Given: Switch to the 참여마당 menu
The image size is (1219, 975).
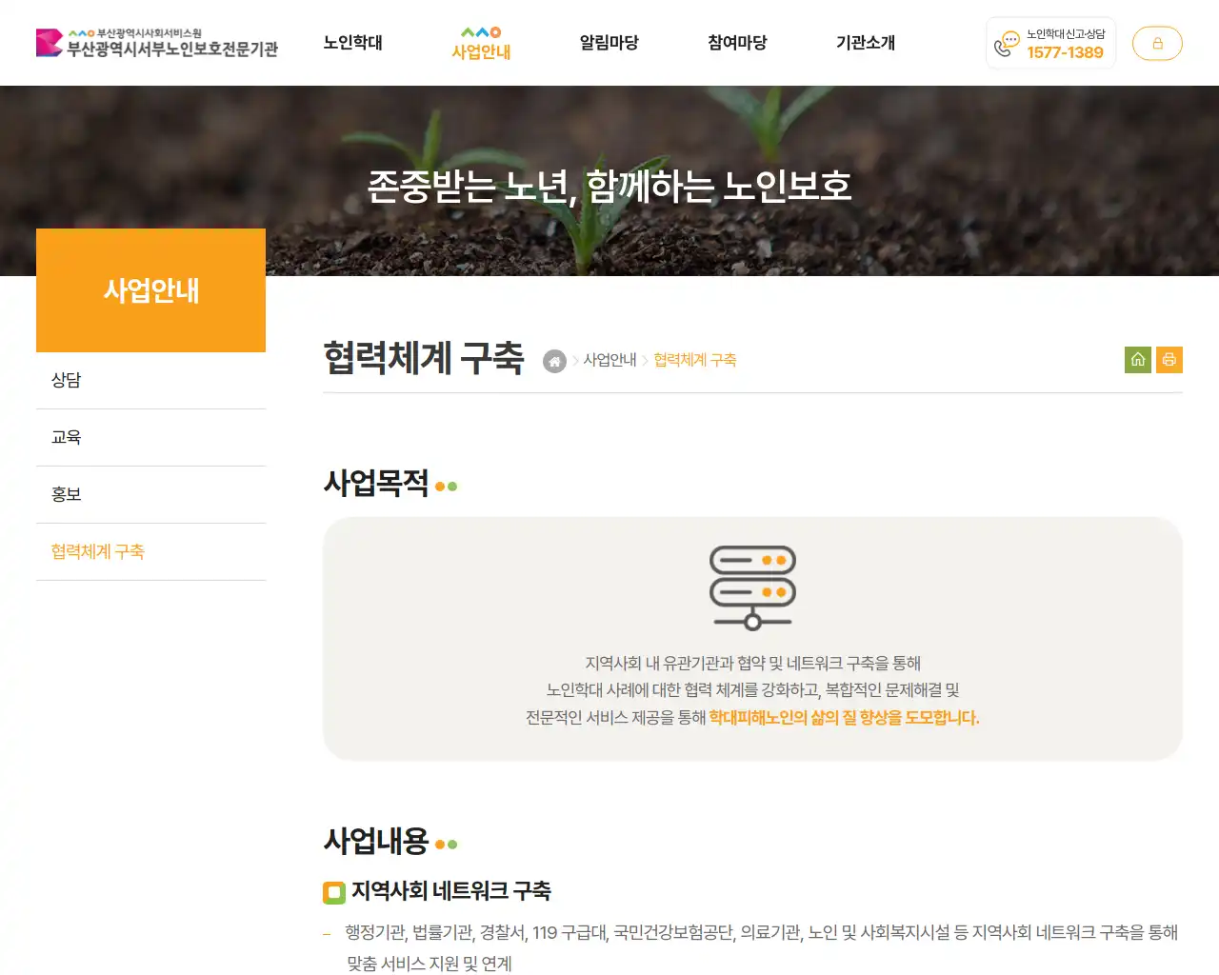Looking at the screenshot, I should [737, 43].
